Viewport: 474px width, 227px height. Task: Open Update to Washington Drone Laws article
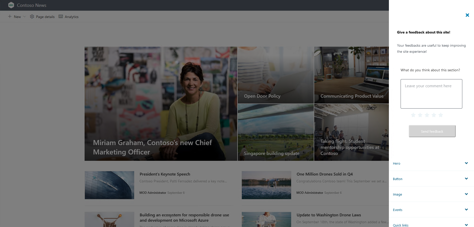point(329,215)
